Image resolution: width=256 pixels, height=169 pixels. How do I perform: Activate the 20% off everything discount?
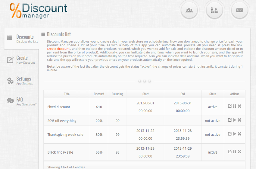pyautogui.click(x=235, y=120)
